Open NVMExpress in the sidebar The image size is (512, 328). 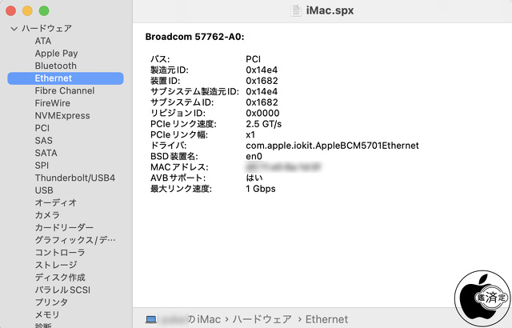(x=62, y=116)
